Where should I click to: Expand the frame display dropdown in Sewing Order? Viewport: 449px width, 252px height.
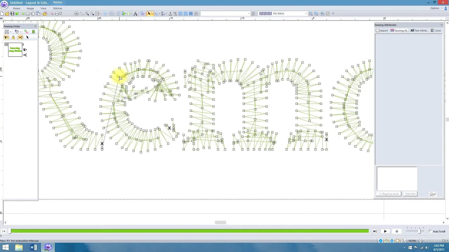(x=10, y=32)
